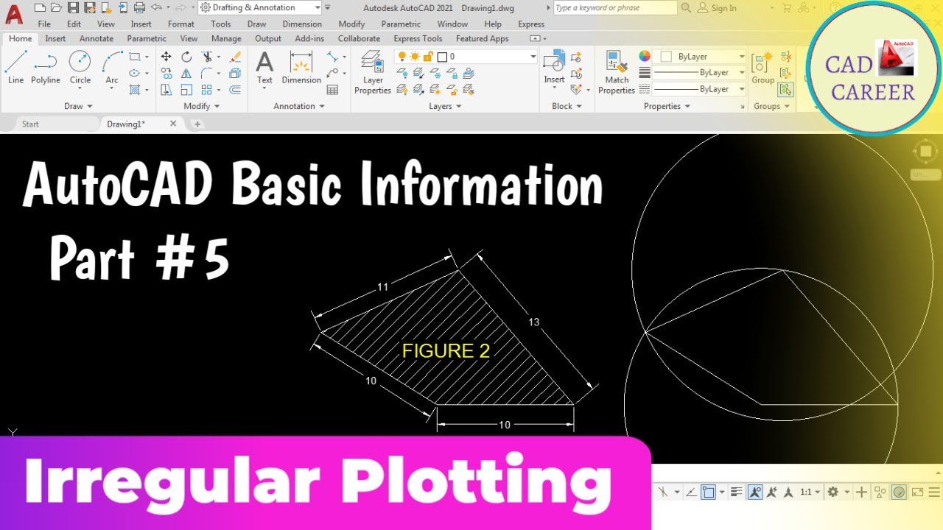Click the Trim scissors icon
This screenshot has width=943, height=530.
207,57
